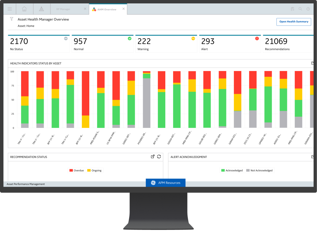
Task: Pop out Recommendation Status panel
Action: [153, 157]
